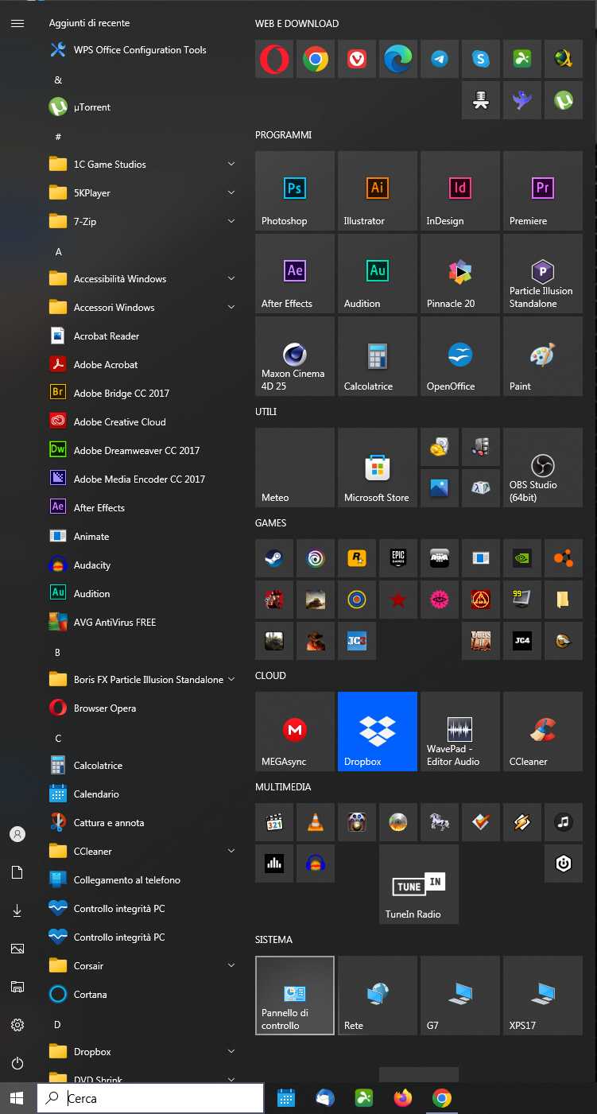This screenshot has height=1114, width=597.
Task: Open the JC4 game tile
Action: [x=522, y=641]
